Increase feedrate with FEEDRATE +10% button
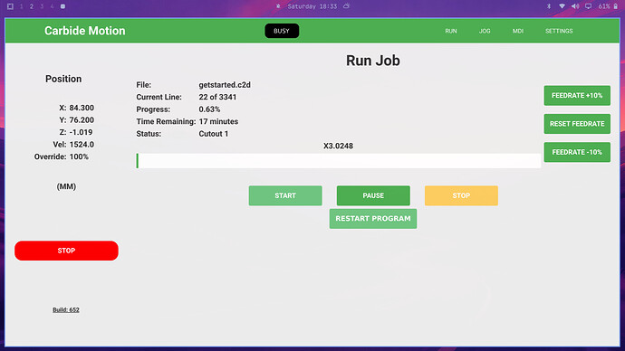625x351 pixels. [x=577, y=96]
